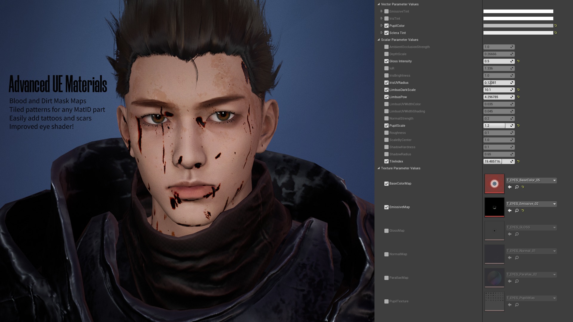Image resolution: width=573 pixels, height=322 pixels.
Task: Browse to NormalMap asset with magnifier
Action: click(x=517, y=258)
